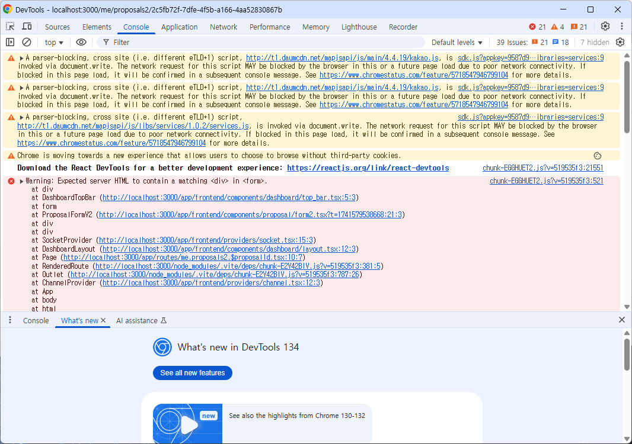Toggle the device toolbar icon
Screen dimensions: 632x444
27,27
